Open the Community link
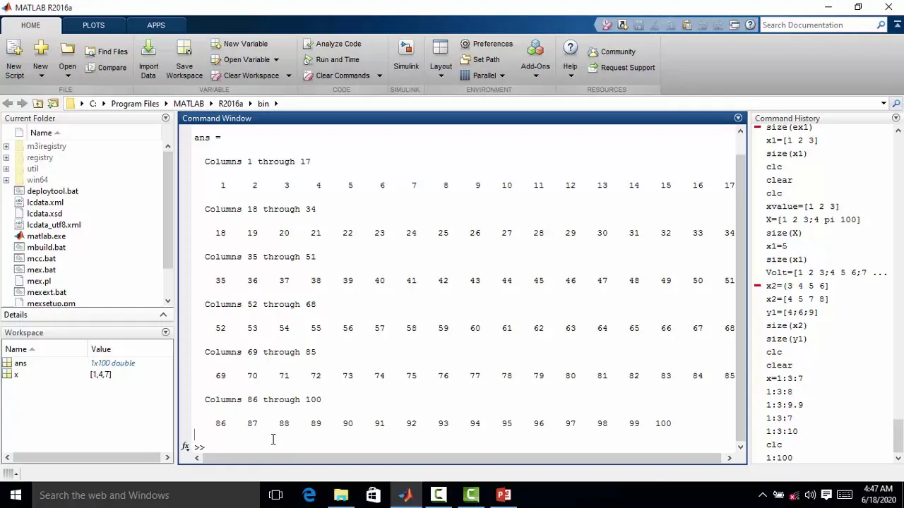The height and width of the screenshot is (508, 904). 612,52
